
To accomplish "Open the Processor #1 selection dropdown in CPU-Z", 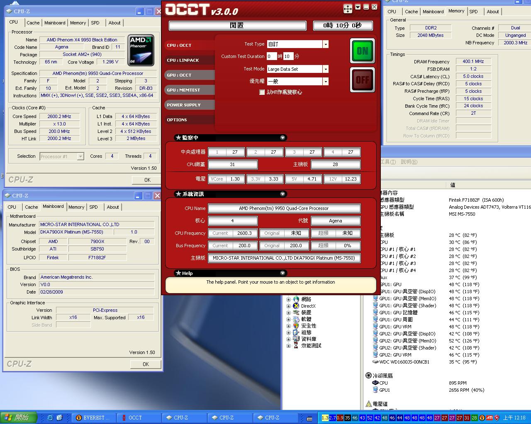I will tap(80, 157).
